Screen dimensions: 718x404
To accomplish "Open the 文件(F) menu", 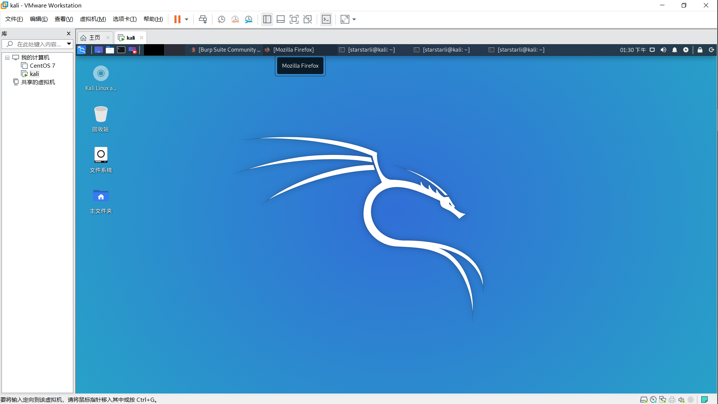I will coord(14,19).
